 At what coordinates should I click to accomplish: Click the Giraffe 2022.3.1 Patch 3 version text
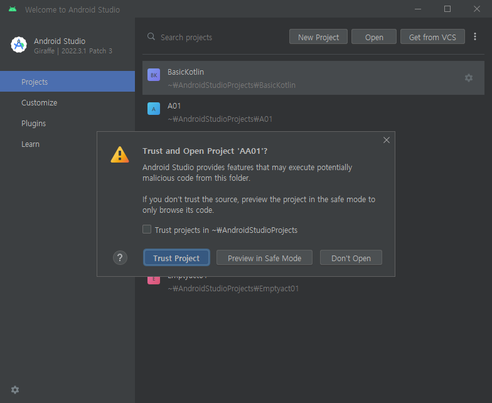73,51
